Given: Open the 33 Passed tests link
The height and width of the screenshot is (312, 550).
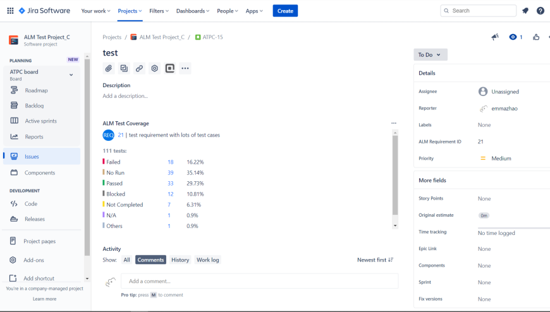Looking at the screenshot, I should [171, 183].
